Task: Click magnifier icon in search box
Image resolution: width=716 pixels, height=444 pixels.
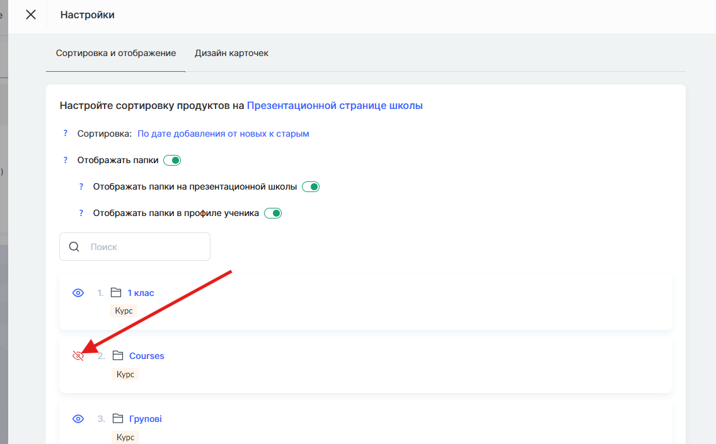Action: [74, 247]
